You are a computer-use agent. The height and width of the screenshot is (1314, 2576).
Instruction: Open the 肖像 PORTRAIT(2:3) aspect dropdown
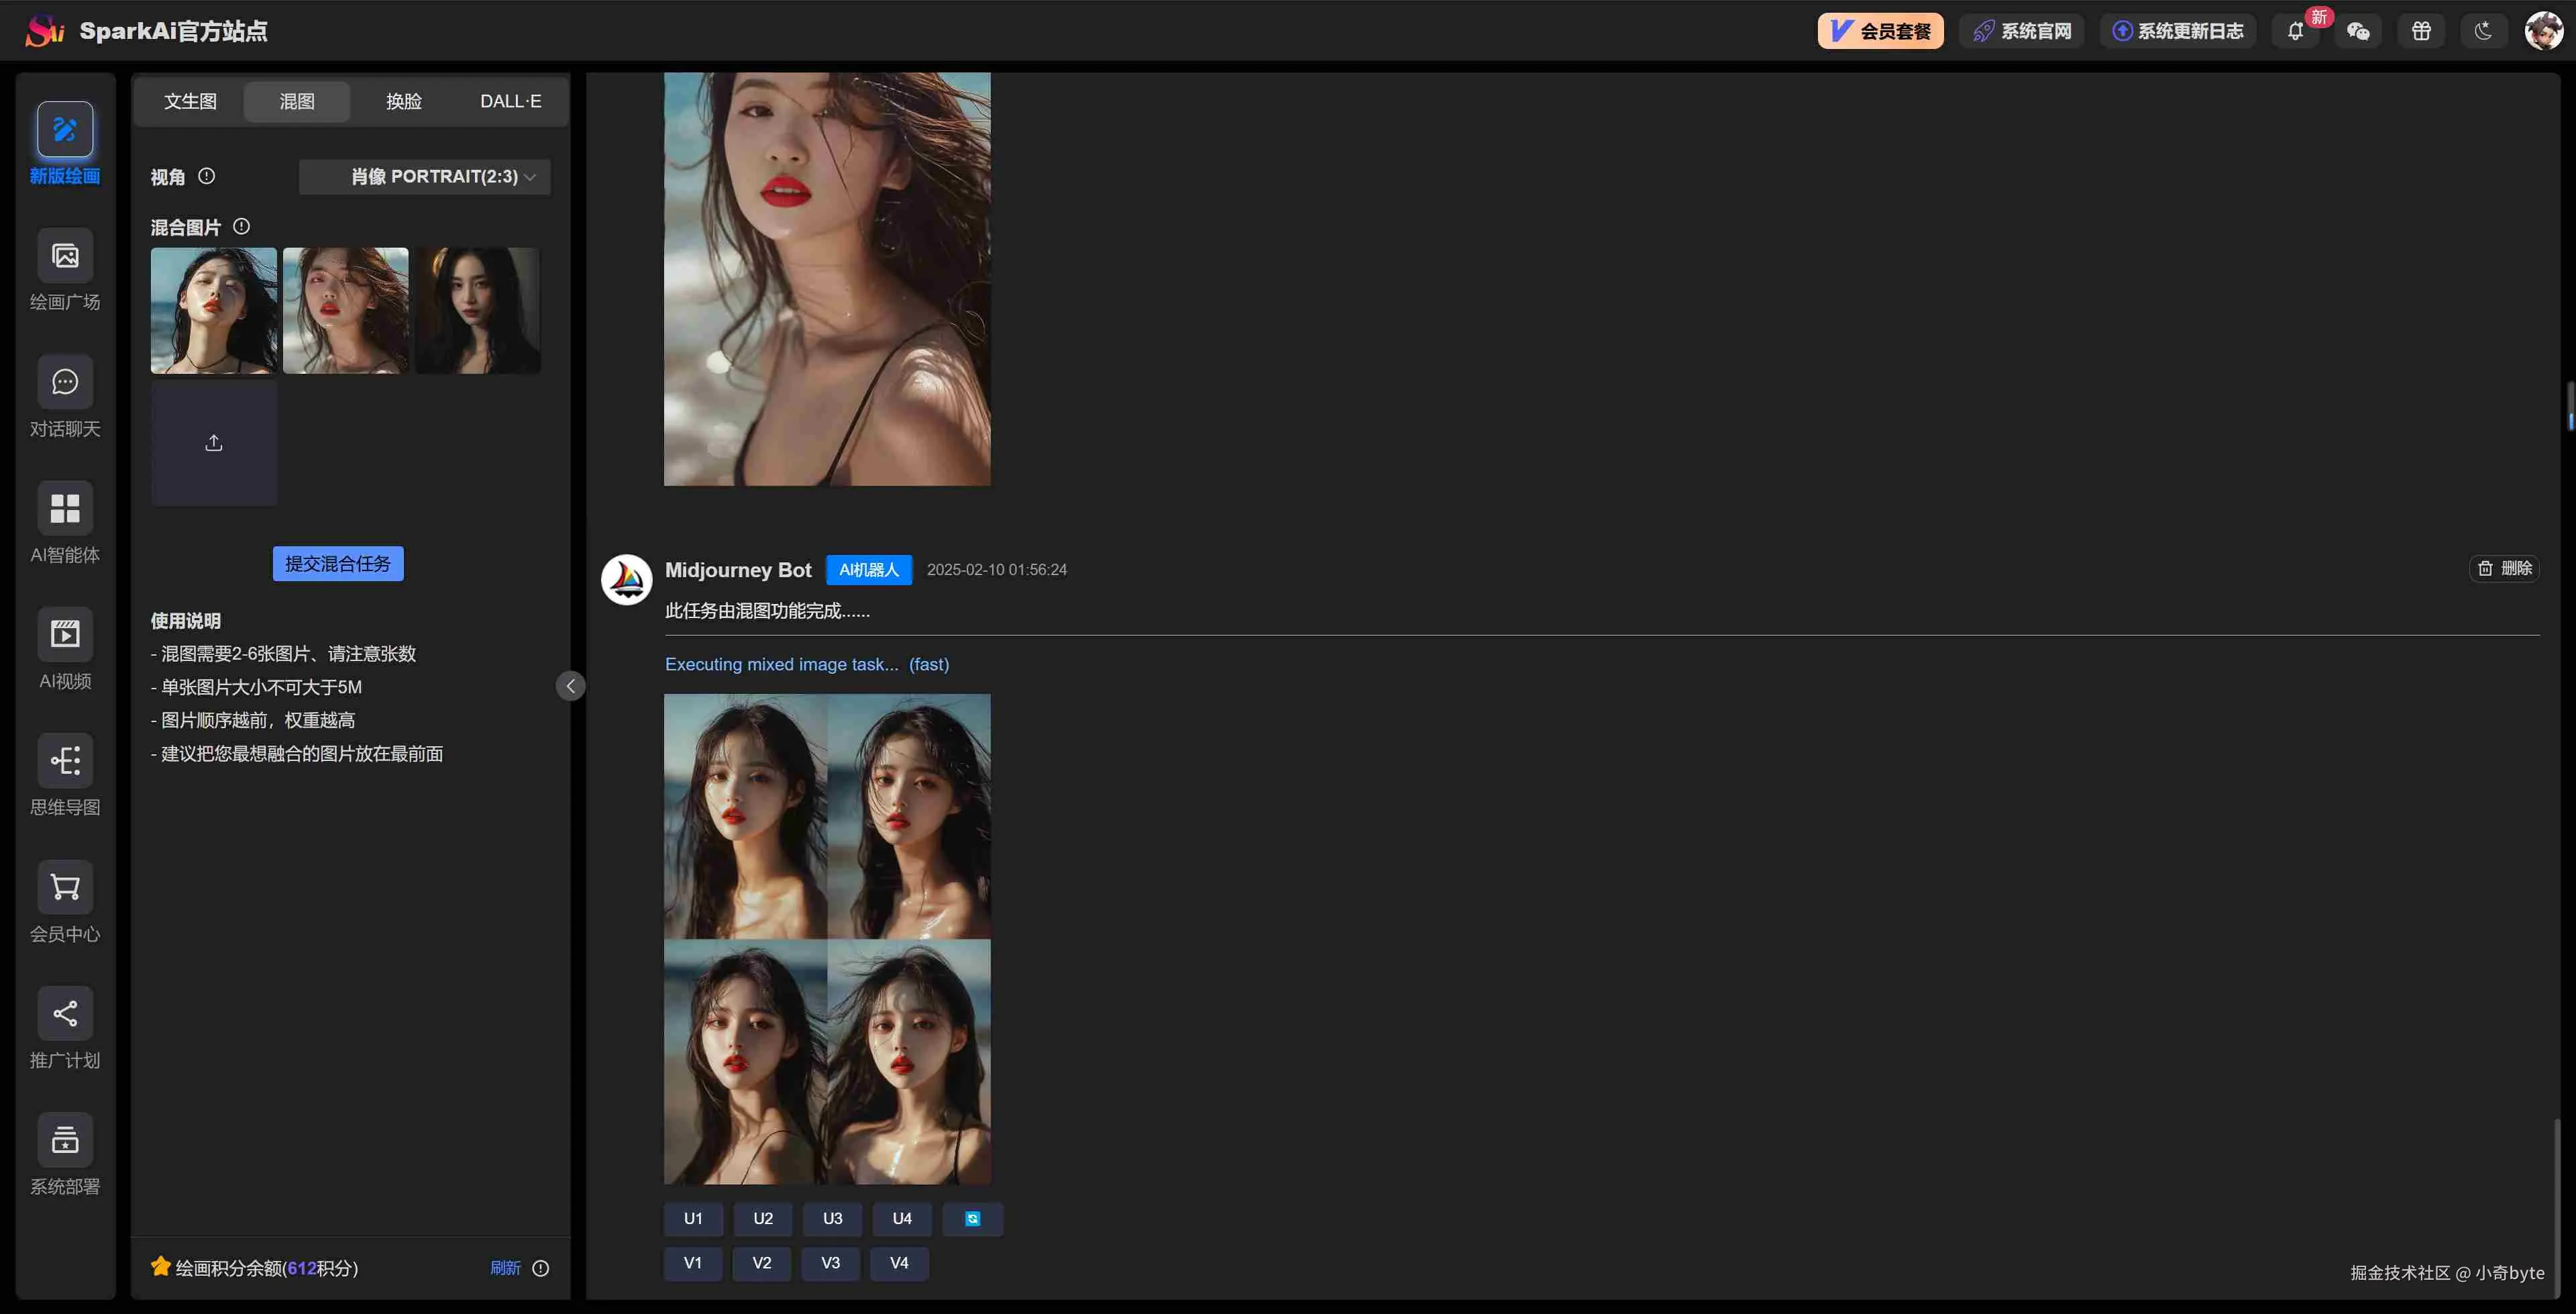pyautogui.click(x=425, y=177)
